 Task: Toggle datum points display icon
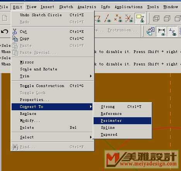(x=118, y=19)
